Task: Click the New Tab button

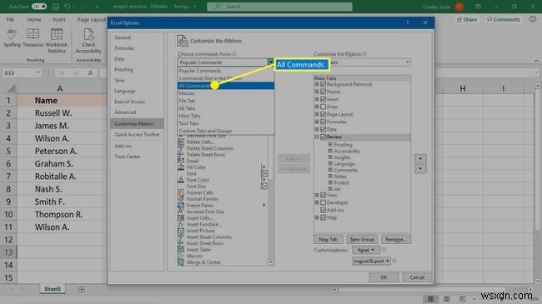Action: pos(328,239)
